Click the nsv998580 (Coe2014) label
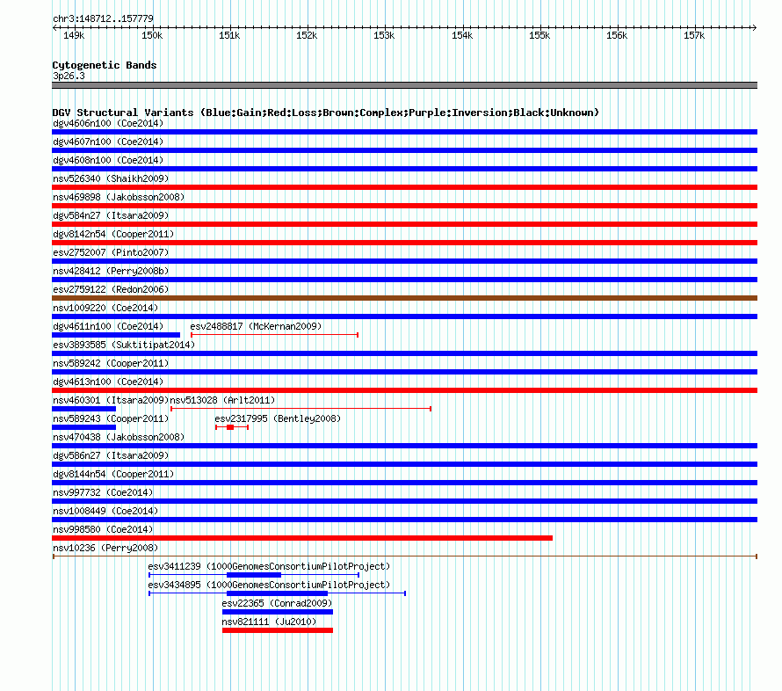The width and height of the screenshot is (782, 691). point(103,529)
